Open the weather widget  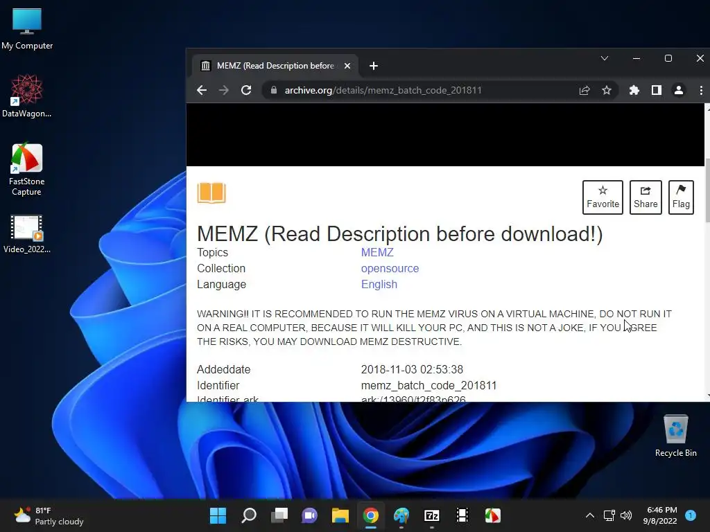point(49,515)
